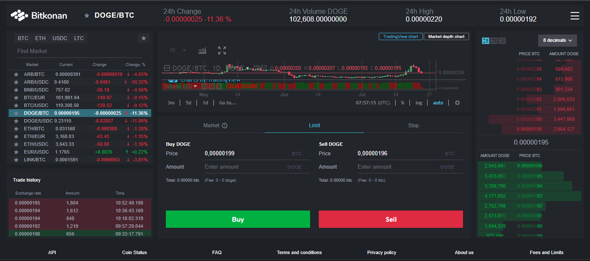This screenshot has width=590, height=261.
Task: Show only favorite markets using star filter
Action: pyautogui.click(x=143, y=38)
